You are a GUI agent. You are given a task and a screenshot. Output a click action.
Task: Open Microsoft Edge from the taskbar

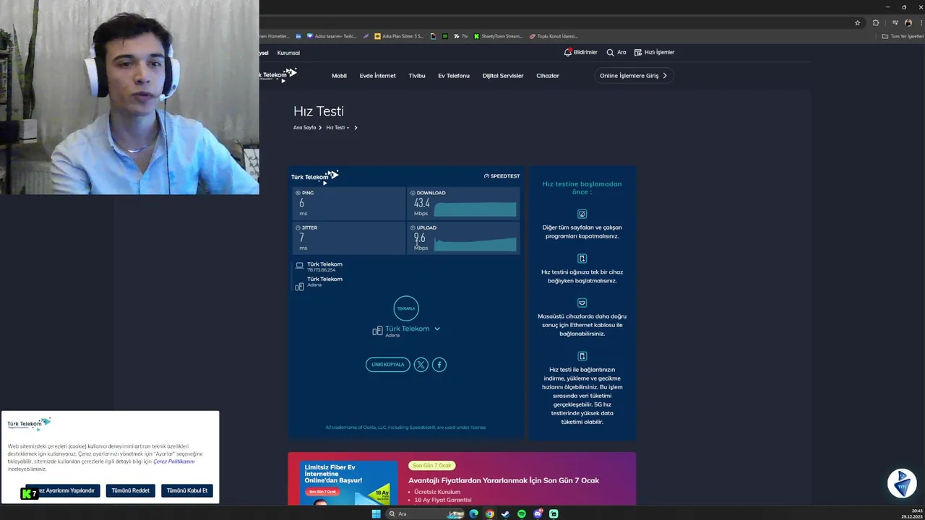473,514
